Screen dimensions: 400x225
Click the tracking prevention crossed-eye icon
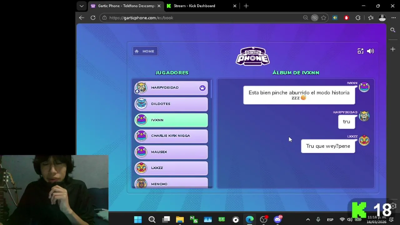pyautogui.click(x=315, y=18)
